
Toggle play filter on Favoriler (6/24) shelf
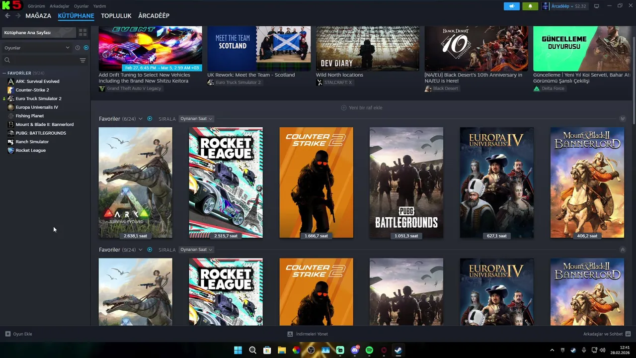(x=150, y=119)
